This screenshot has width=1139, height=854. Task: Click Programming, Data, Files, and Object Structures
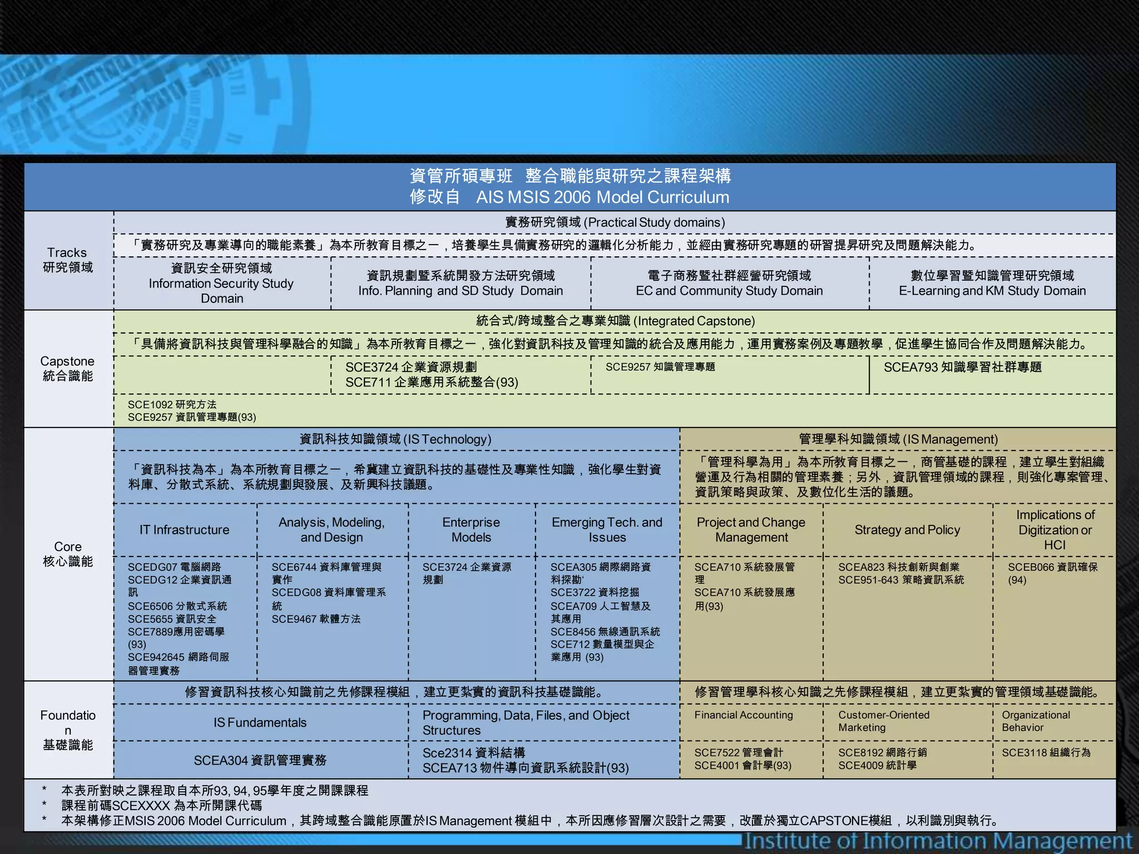(x=526, y=723)
